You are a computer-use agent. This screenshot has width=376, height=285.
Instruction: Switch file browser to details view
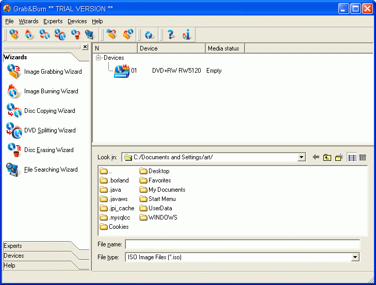(x=363, y=158)
